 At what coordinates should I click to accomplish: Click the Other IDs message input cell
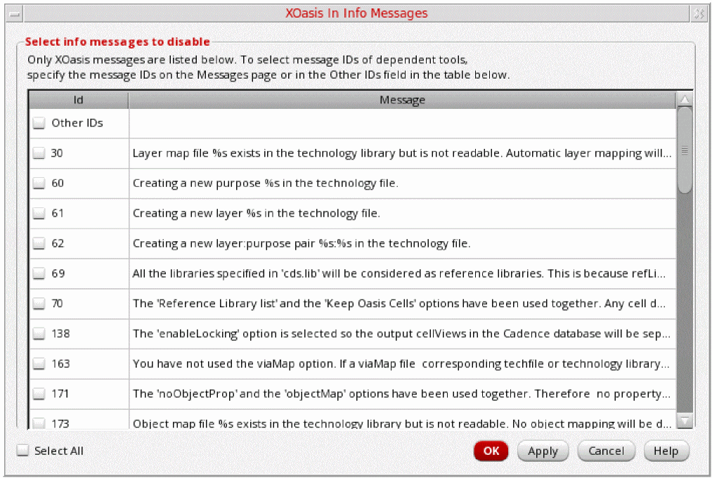tap(402, 123)
